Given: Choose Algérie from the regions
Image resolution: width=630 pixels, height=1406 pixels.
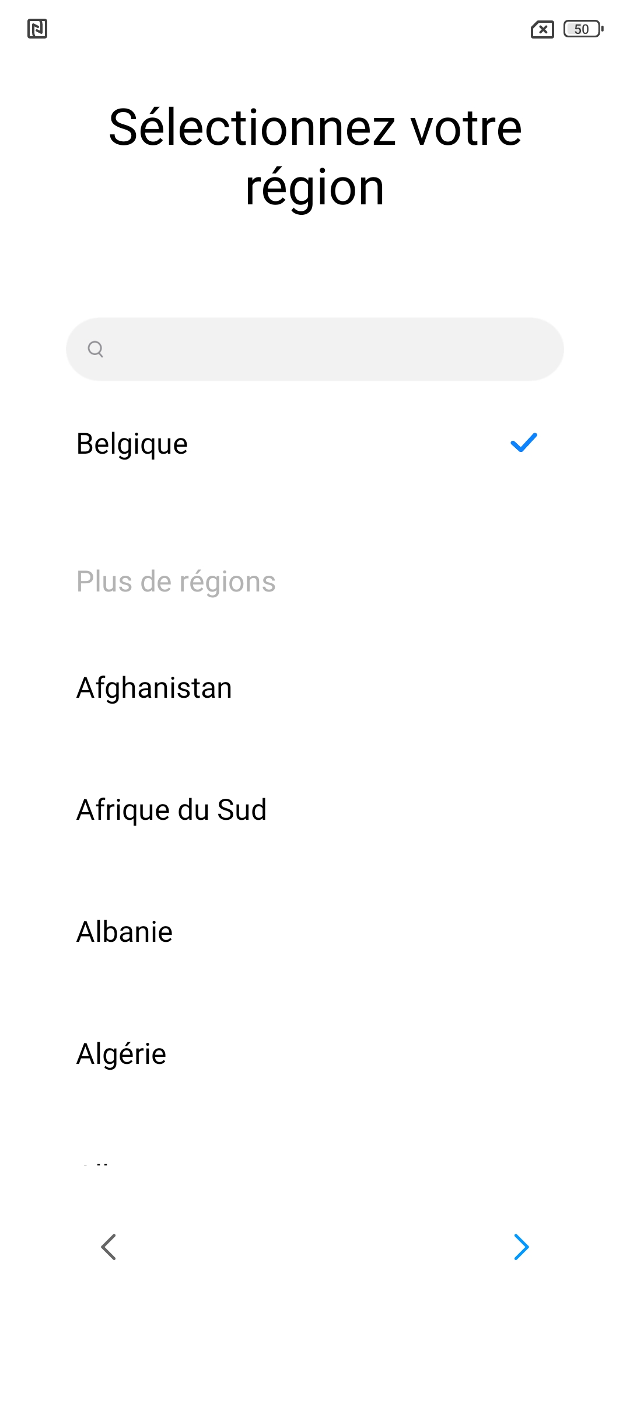Looking at the screenshot, I should tap(121, 1054).
